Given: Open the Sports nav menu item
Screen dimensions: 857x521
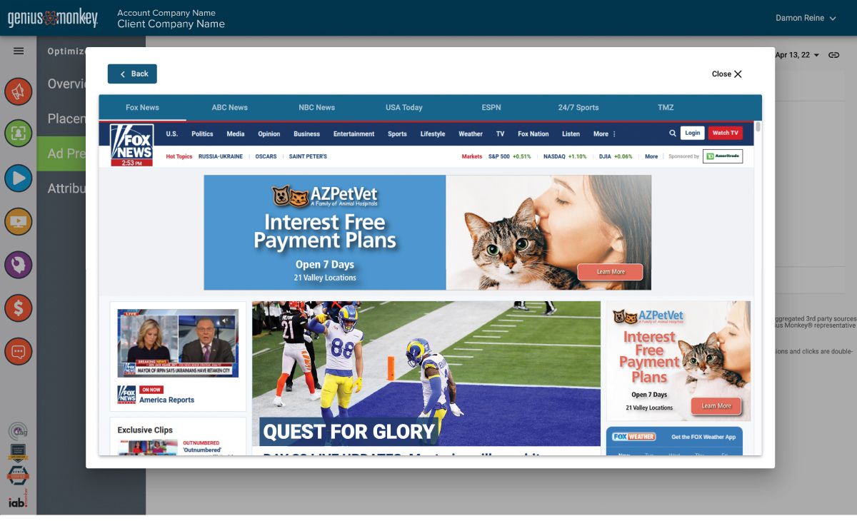Looking at the screenshot, I should click(x=397, y=133).
